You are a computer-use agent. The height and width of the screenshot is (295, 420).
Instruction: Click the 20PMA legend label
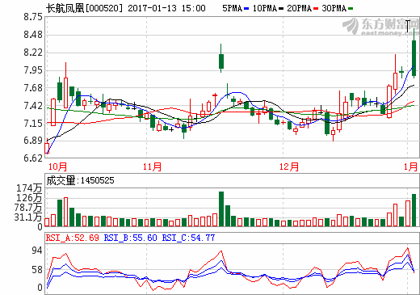click(x=299, y=8)
